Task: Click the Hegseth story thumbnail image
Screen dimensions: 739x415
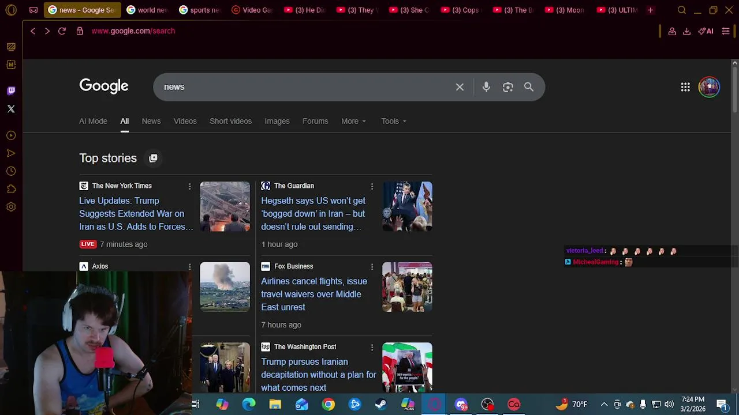Action: pyautogui.click(x=407, y=206)
